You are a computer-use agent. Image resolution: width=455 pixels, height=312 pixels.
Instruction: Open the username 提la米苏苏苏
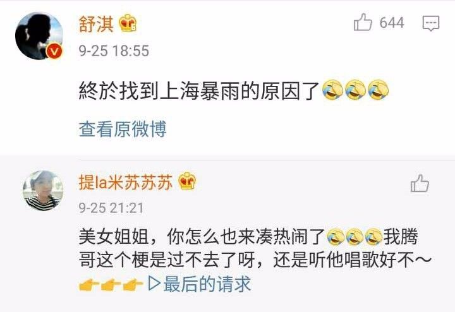[126, 183]
